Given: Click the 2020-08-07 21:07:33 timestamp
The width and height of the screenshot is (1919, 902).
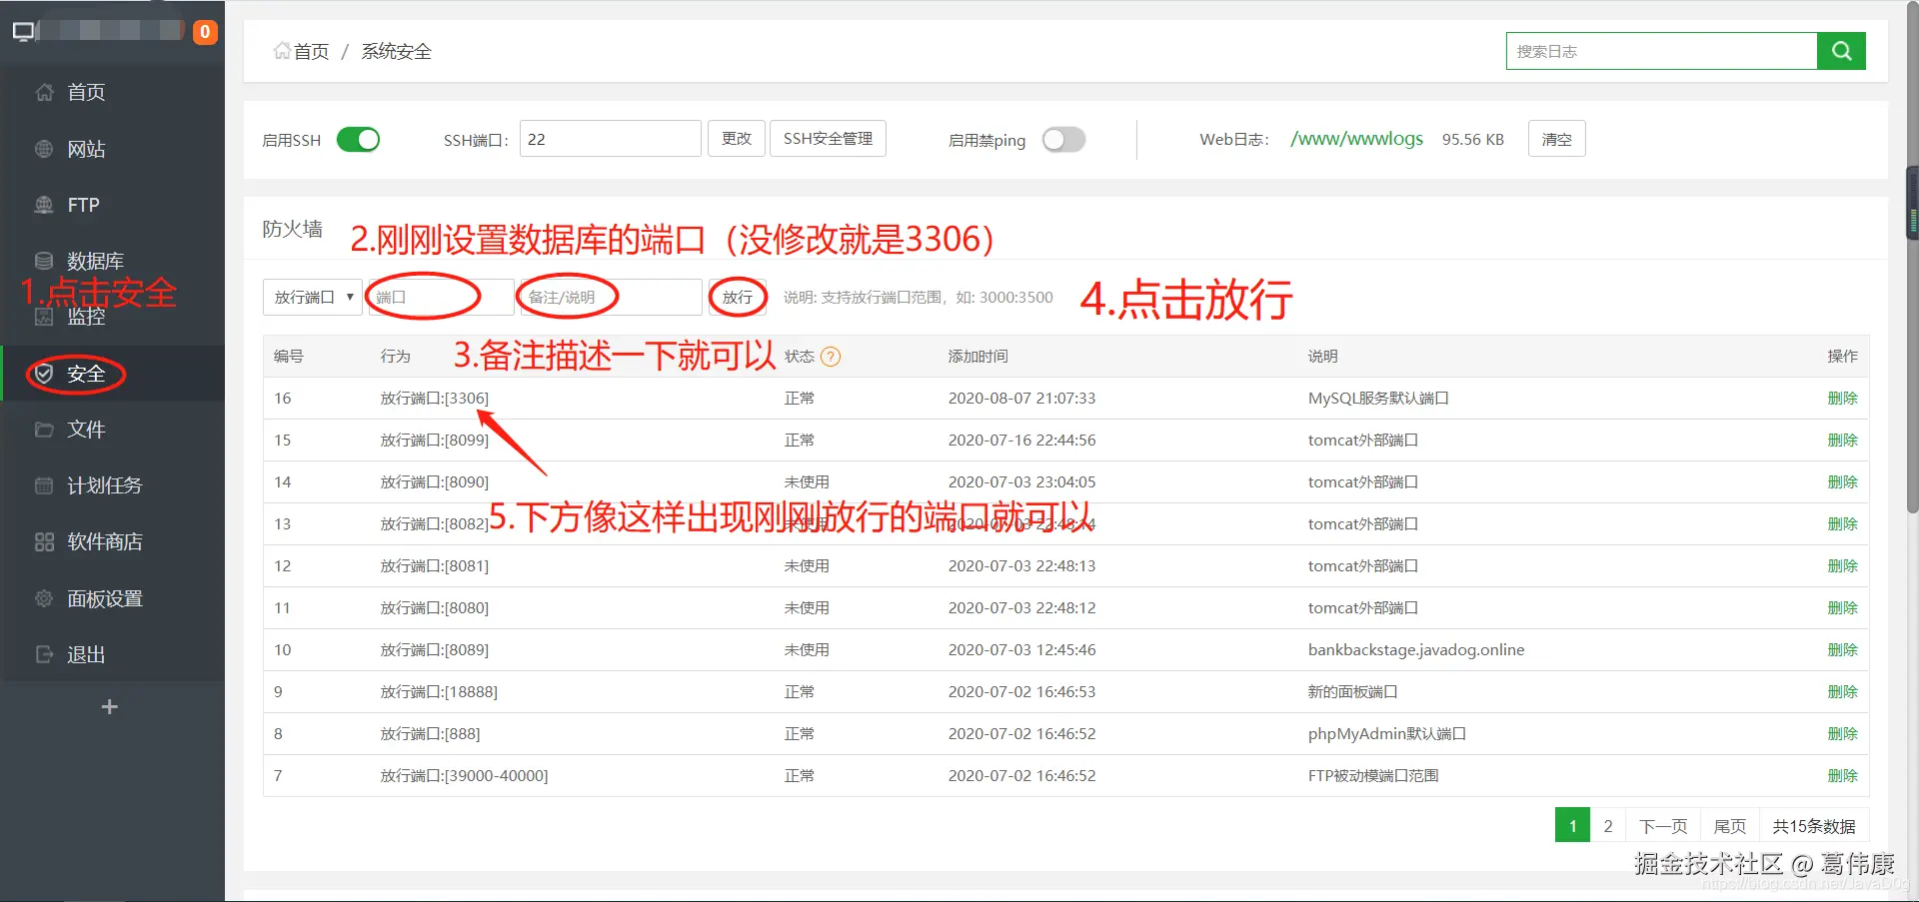Looking at the screenshot, I should click(1021, 398).
